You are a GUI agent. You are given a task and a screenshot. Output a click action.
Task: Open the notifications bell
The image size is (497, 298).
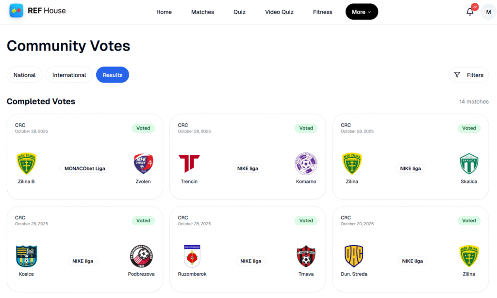click(470, 12)
